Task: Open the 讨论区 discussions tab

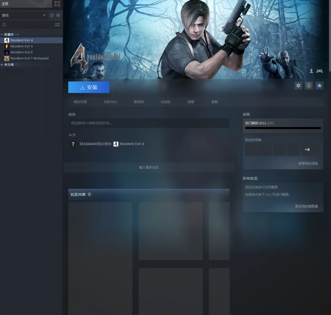Action: [x=165, y=102]
